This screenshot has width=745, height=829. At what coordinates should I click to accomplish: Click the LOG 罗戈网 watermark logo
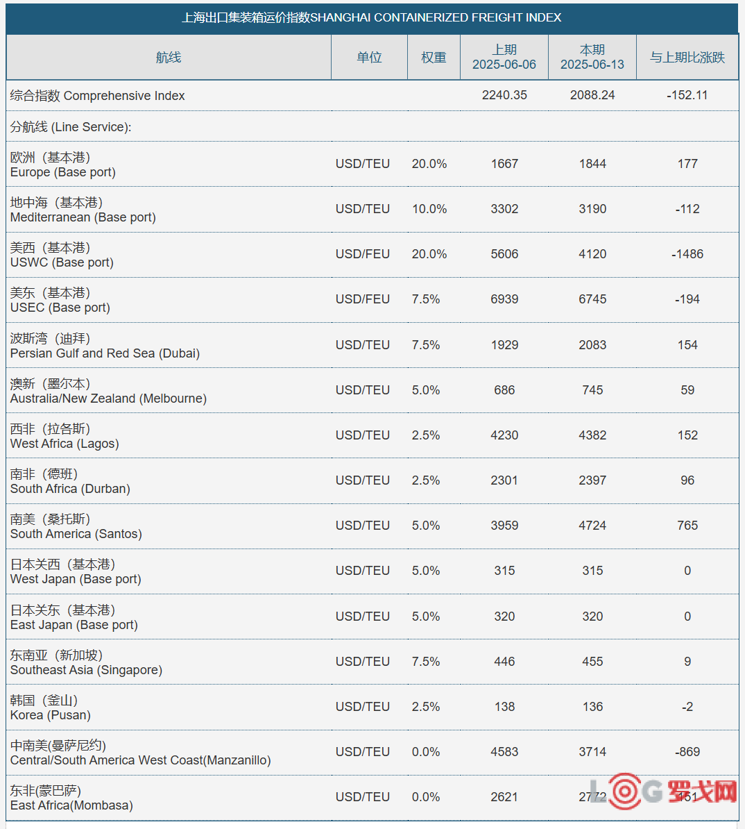pos(664,792)
